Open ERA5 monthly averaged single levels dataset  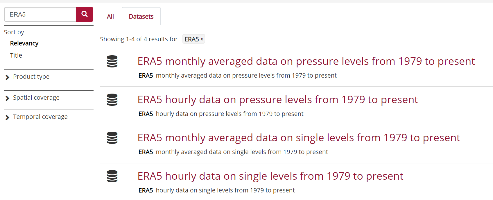pyautogui.click(x=299, y=138)
